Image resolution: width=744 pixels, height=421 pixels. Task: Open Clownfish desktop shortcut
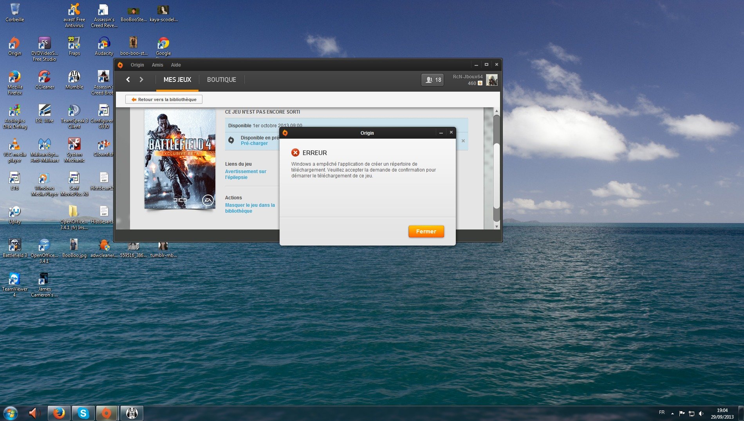(x=104, y=147)
